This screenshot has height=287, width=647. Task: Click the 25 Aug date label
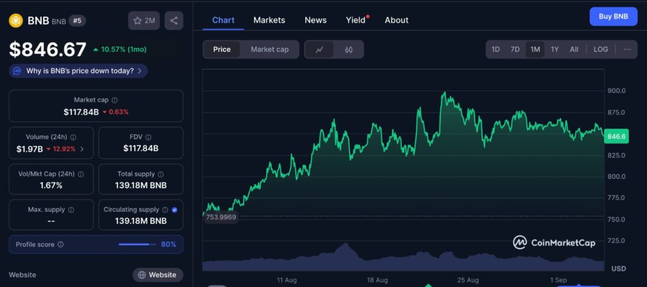point(468,280)
